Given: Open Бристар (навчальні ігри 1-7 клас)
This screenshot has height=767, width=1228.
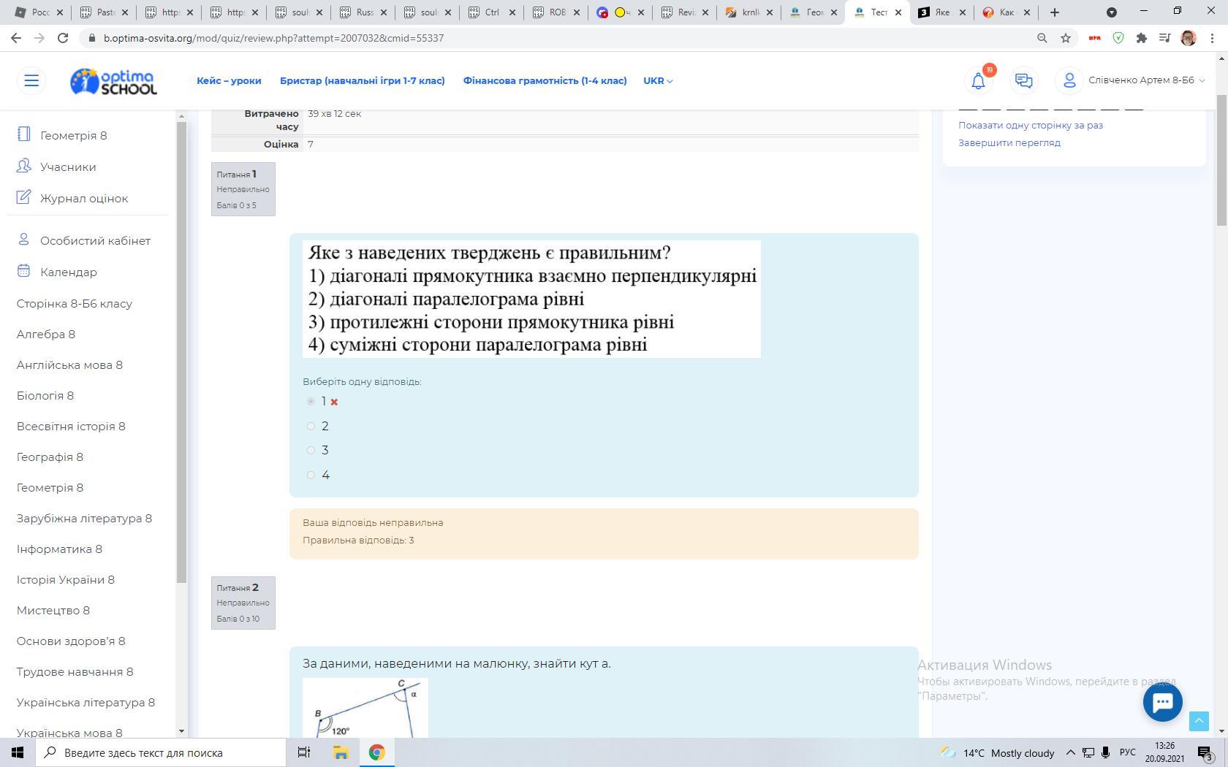Looking at the screenshot, I should click(363, 81).
